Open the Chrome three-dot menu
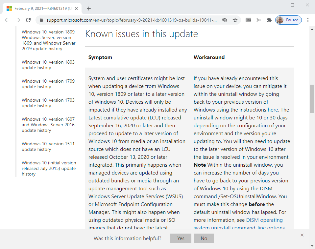The image size is (315, 249). tap(308, 20)
